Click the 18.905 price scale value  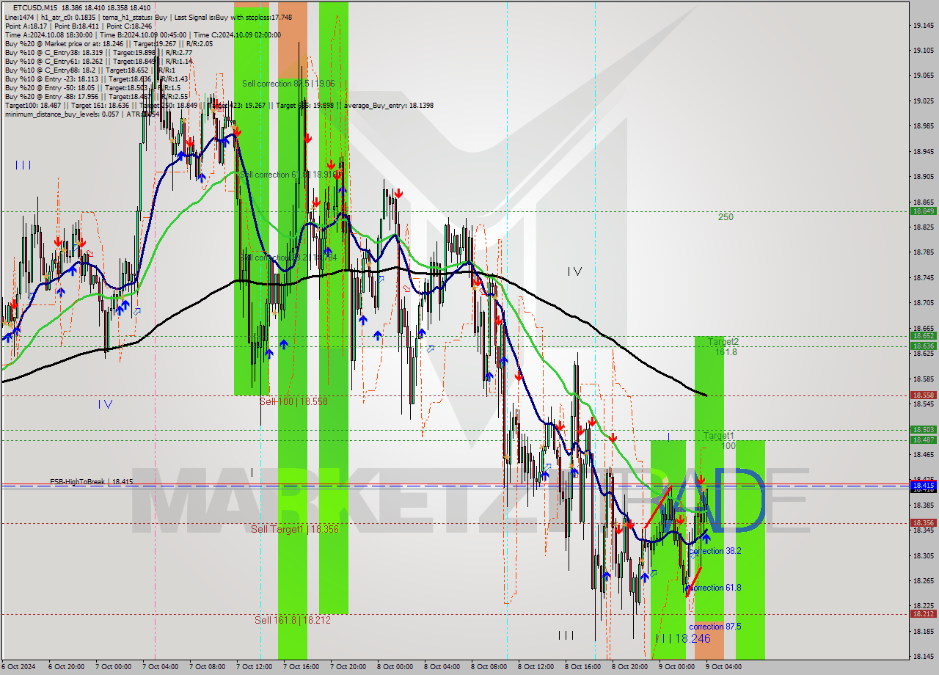pyautogui.click(x=923, y=176)
